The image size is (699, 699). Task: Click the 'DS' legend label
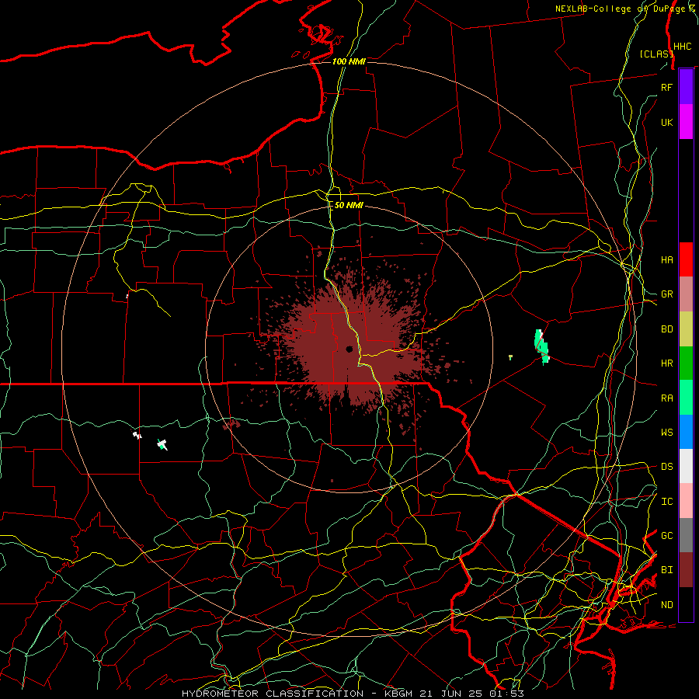pyautogui.click(x=666, y=467)
